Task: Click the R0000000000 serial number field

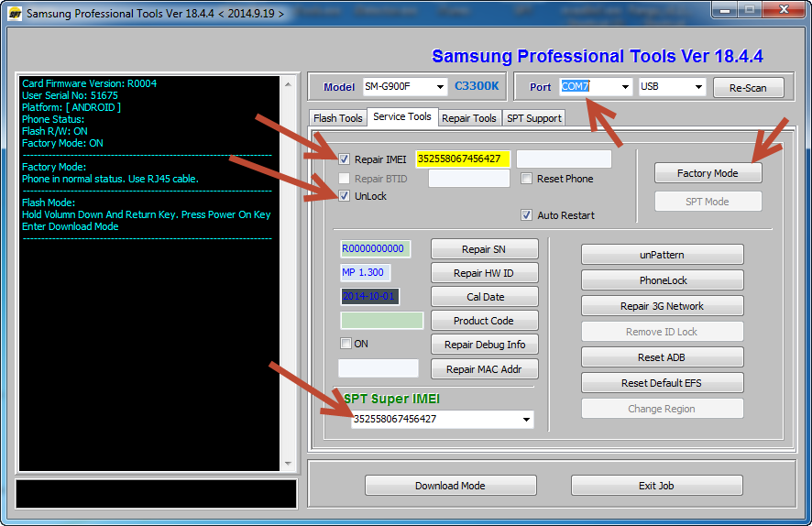Action: (376, 249)
